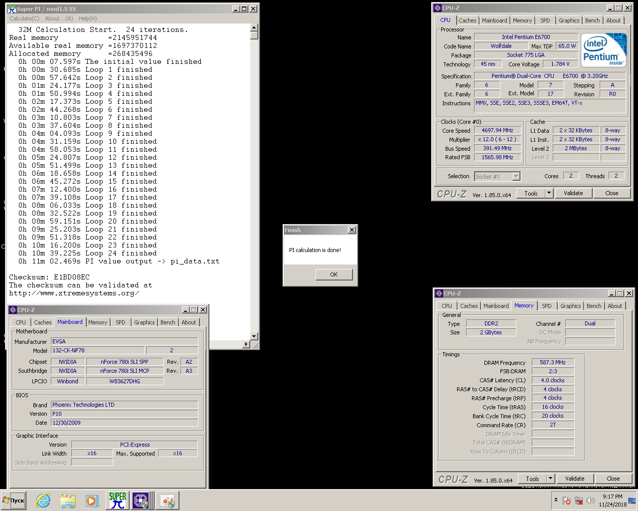
Task: Click Close button in the Memory CPU-Z window
Action: 613,479
